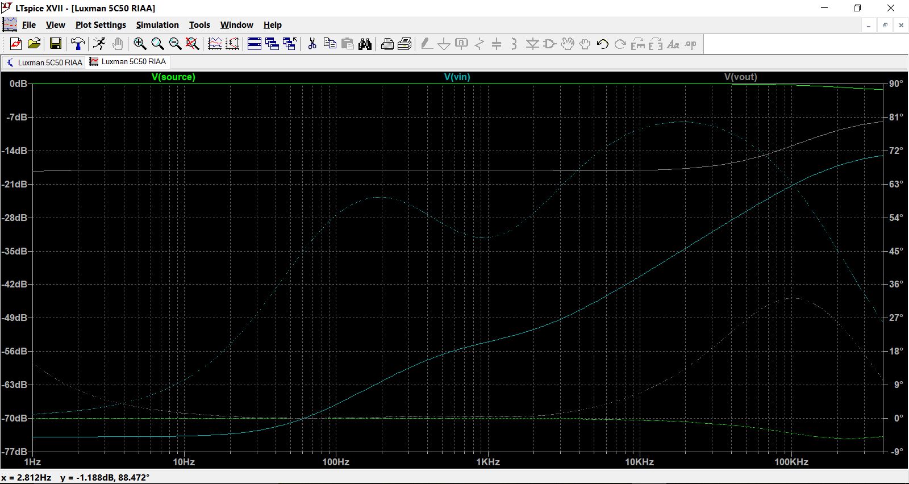Click the Copy icon in toolbar
This screenshot has height=484, width=909.
pyautogui.click(x=330, y=44)
